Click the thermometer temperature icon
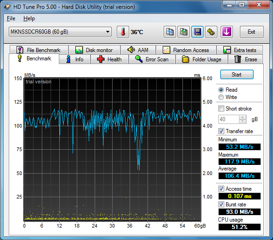 [x=123, y=32]
